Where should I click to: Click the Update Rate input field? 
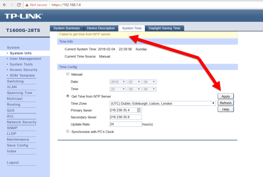126,124
